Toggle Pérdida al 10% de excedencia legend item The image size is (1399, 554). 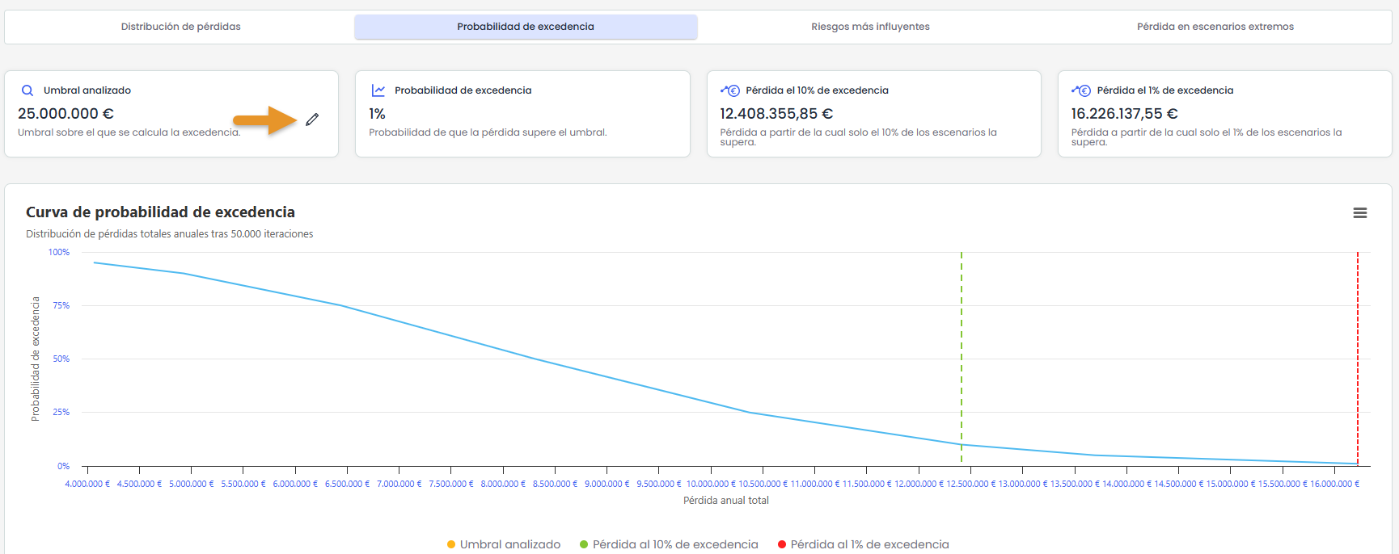pos(669,544)
